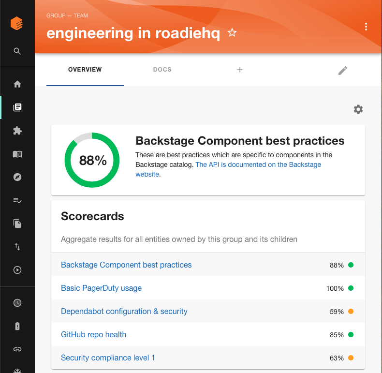Go to Home via the sidebar house icon
The height and width of the screenshot is (373, 382).
tap(17, 84)
